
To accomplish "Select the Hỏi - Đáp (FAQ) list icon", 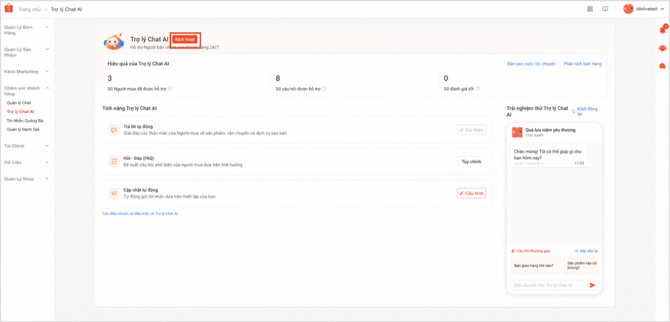I will (113, 161).
